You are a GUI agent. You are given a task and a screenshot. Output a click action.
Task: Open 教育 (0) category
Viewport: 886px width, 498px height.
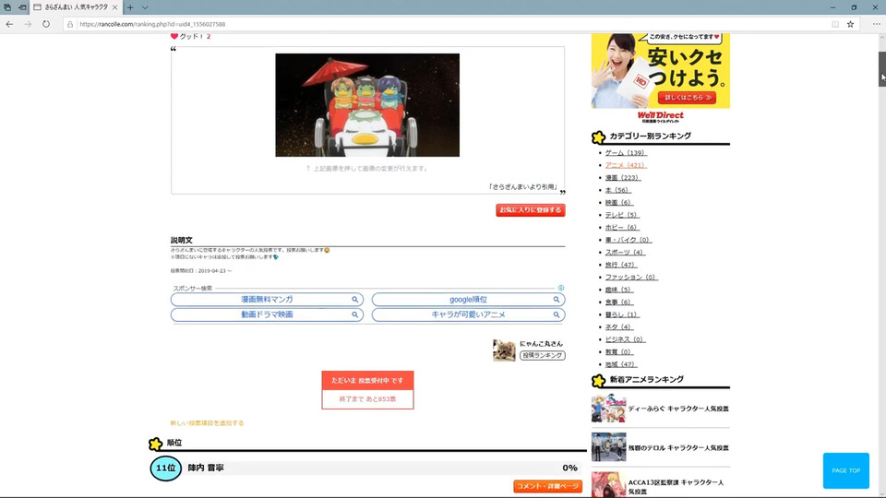[618, 351]
